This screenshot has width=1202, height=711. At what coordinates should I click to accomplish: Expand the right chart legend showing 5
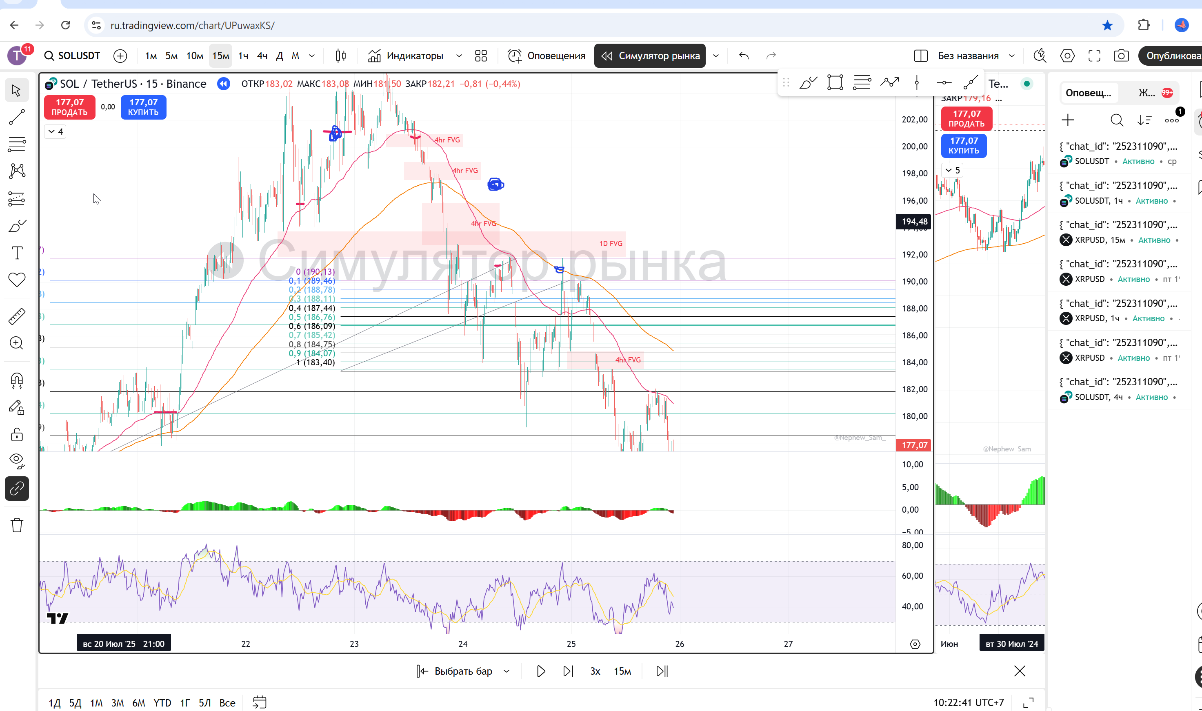[952, 170]
